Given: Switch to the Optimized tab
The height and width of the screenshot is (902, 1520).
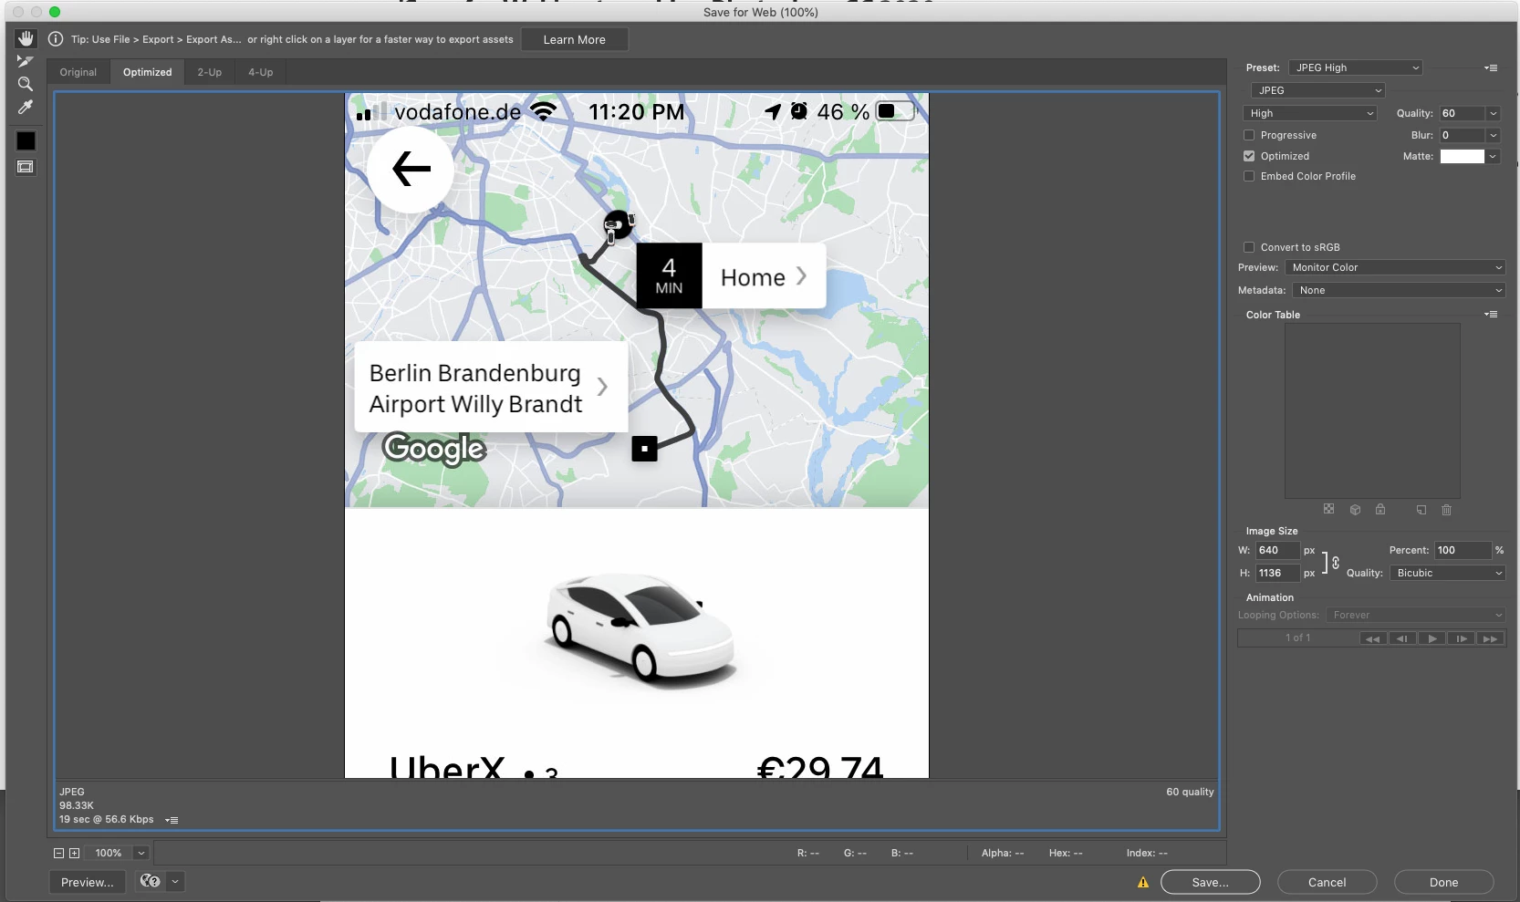Looking at the screenshot, I should [x=148, y=72].
